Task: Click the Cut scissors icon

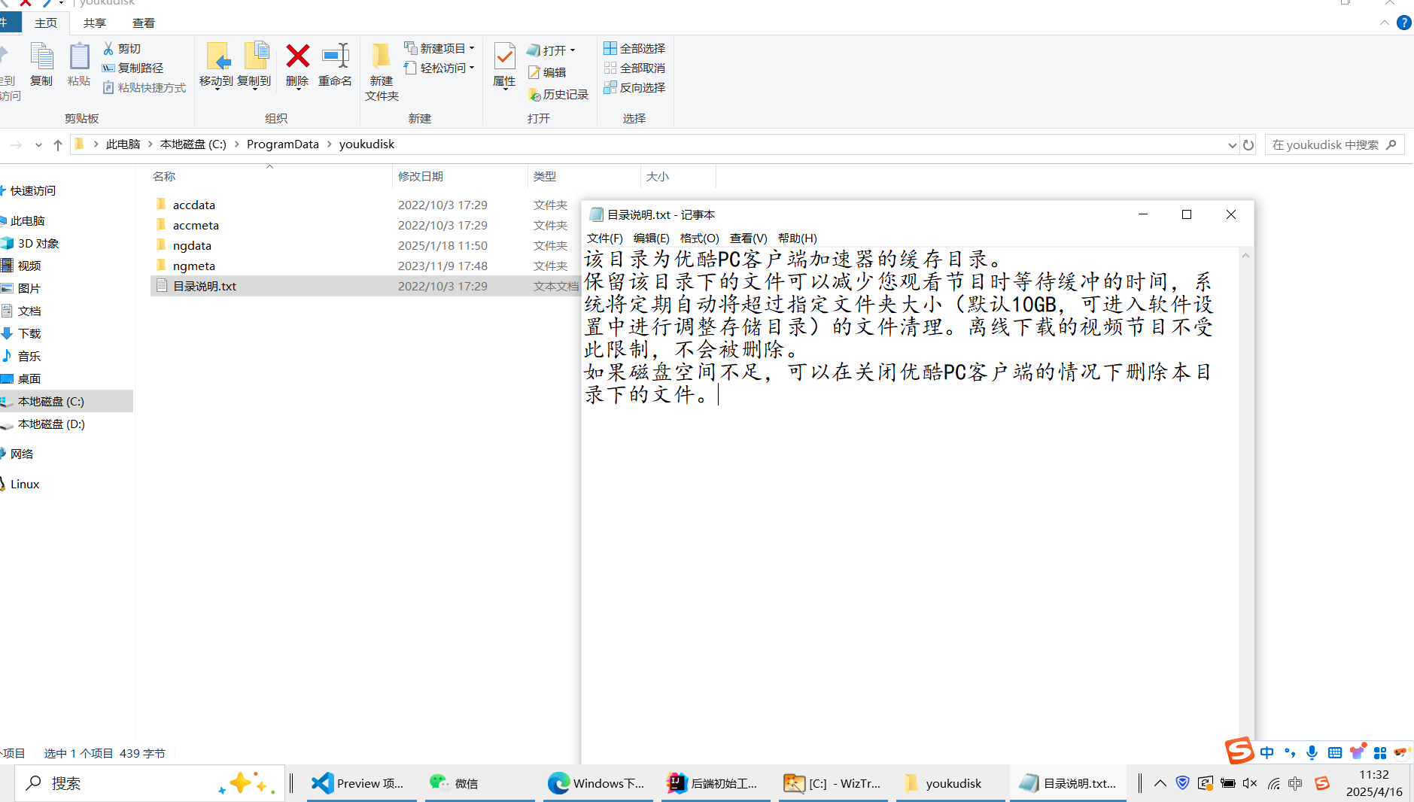Action: pyautogui.click(x=108, y=48)
